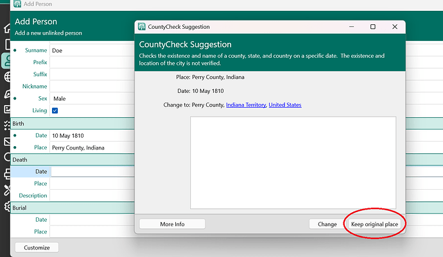Maximize the CountyCheck Suggestion dialog
443x257 pixels.
[x=373, y=27]
